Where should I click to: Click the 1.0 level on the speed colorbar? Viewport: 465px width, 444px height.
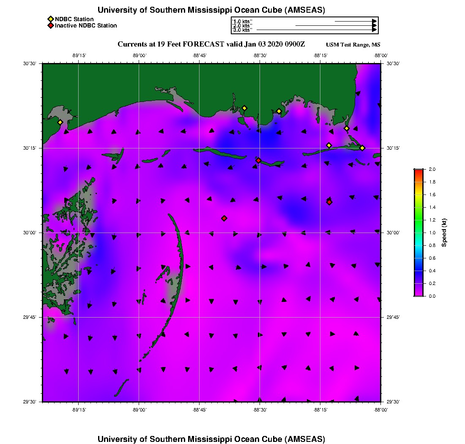[418, 233]
